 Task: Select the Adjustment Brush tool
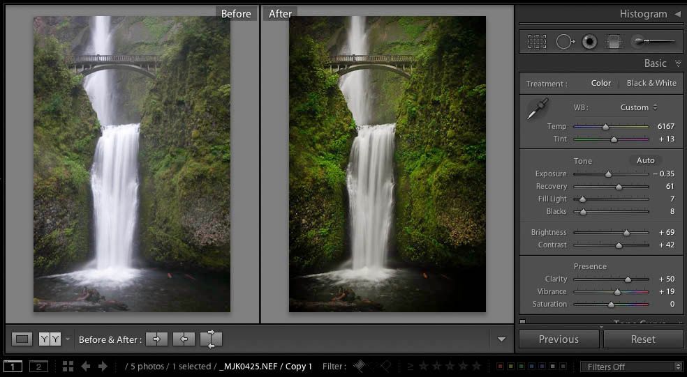coord(654,42)
